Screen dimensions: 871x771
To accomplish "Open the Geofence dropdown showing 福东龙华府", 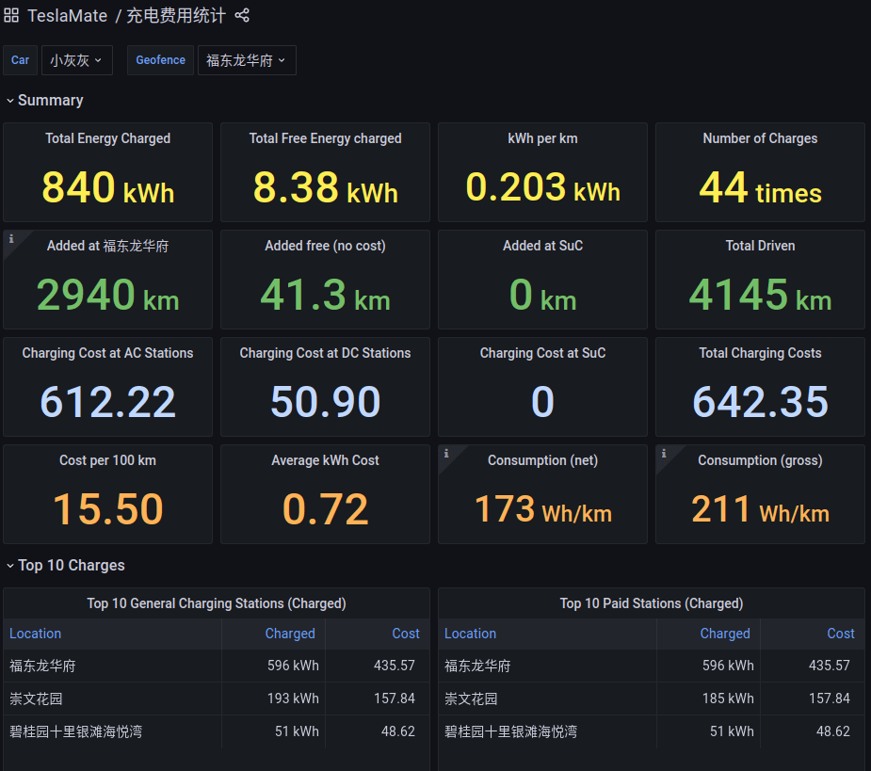I will 246,60.
